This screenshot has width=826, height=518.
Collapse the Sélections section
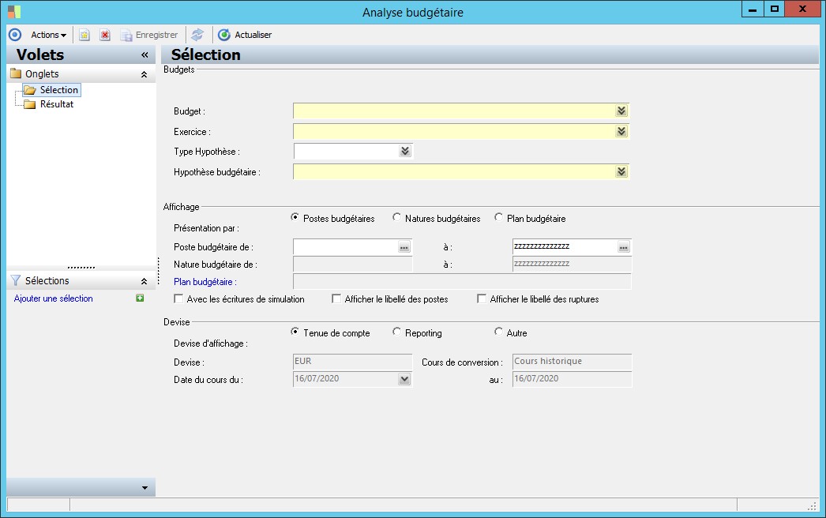click(144, 281)
